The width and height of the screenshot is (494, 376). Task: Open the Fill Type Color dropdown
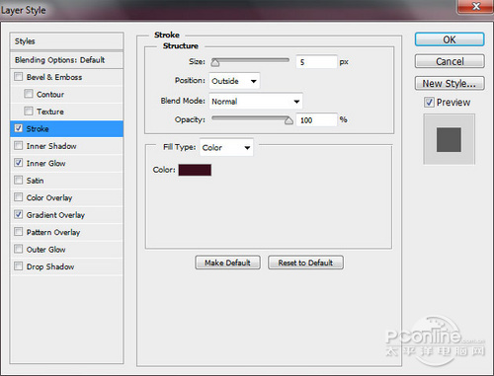[226, 148]
